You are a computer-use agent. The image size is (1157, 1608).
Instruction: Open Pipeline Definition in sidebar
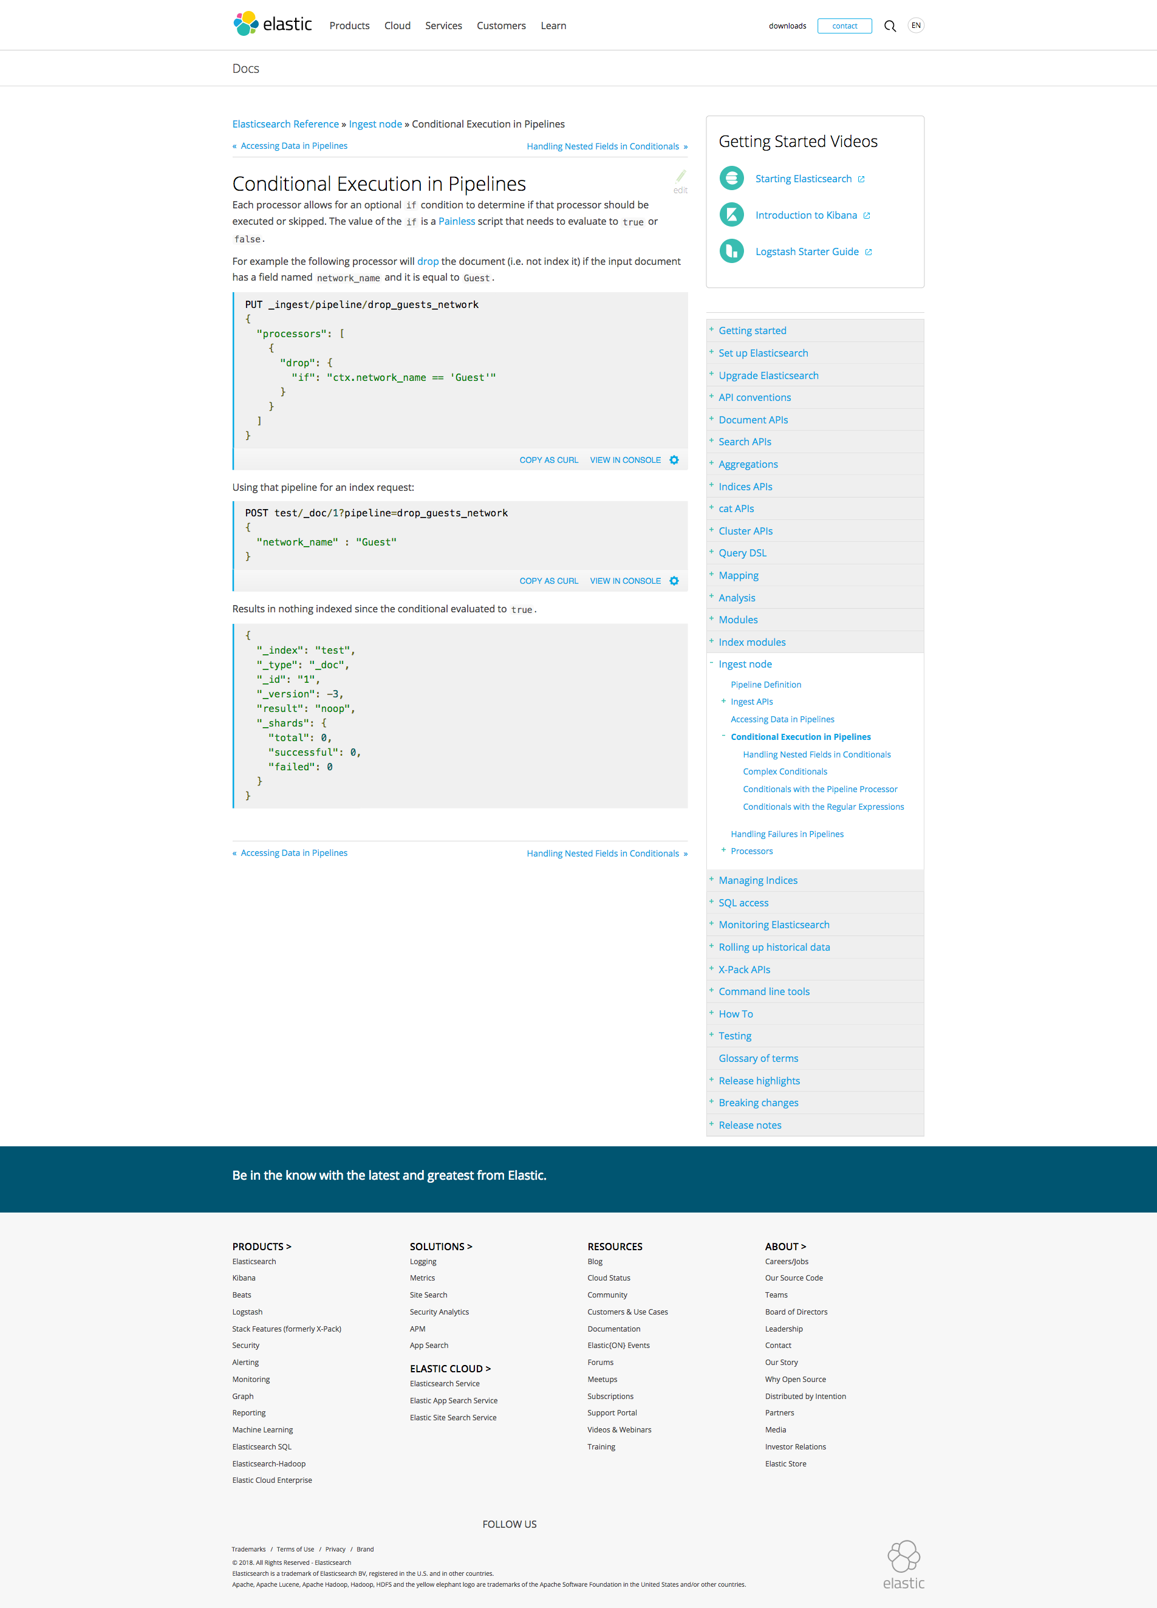click(766, 685)
